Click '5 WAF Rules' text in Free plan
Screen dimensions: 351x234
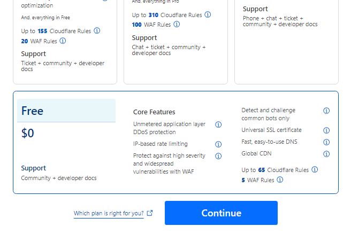[x=258, y=180]
